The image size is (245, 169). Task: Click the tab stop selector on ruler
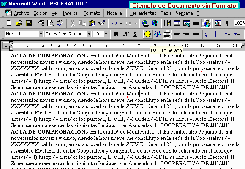(x=5, y=46)
